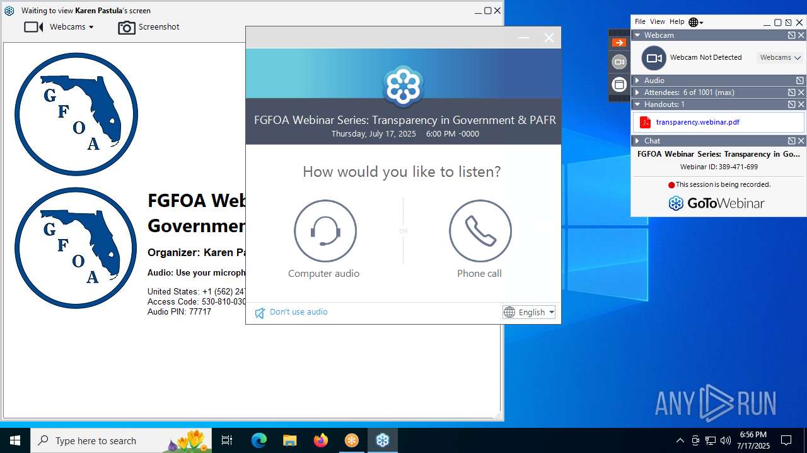This screenshot has height=453, width=807.
Task: Undock the Chat pane
Action: coord(792,141)
